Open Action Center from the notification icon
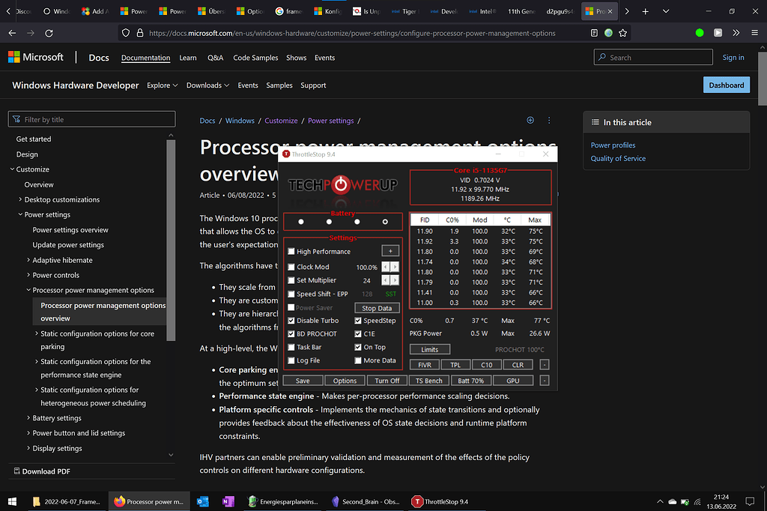Screen dimensions: 767x511 click(750, 501)
